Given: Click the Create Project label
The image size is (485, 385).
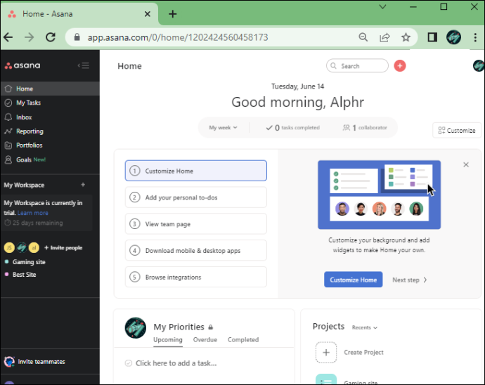Looking at the screenshot, I should click(x=363, y=352).
